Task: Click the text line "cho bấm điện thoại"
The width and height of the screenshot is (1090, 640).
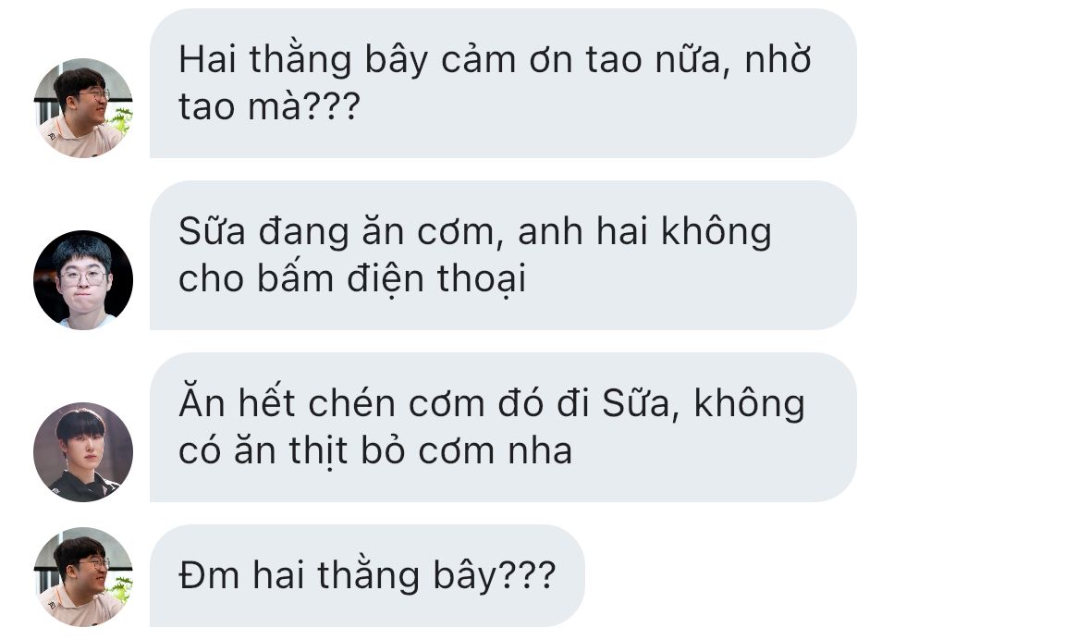Action: click(x=351, y=279)
